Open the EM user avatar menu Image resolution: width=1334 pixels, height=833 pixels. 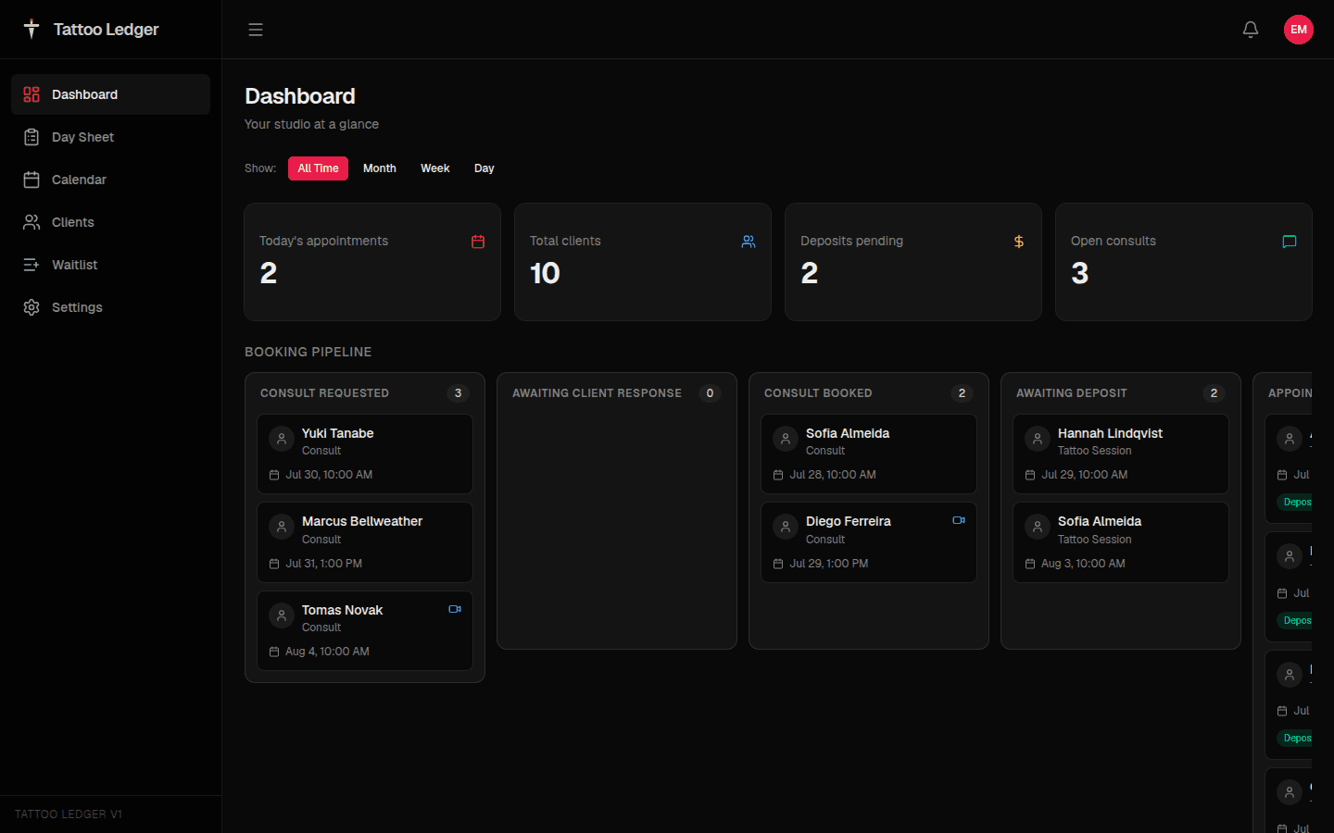[1299, 30]
